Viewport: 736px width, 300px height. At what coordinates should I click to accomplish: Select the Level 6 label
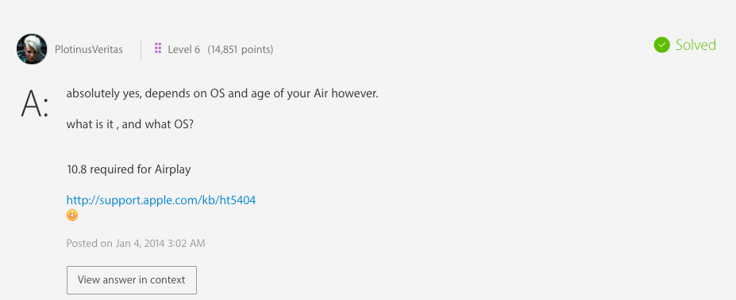coord(184,50)
